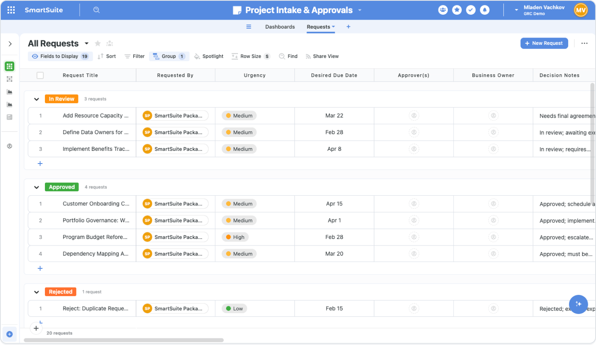This screenshot has width=596, height=345.
Task: Click Mar 22 due date cell
Action: click(x=334, y=116)
